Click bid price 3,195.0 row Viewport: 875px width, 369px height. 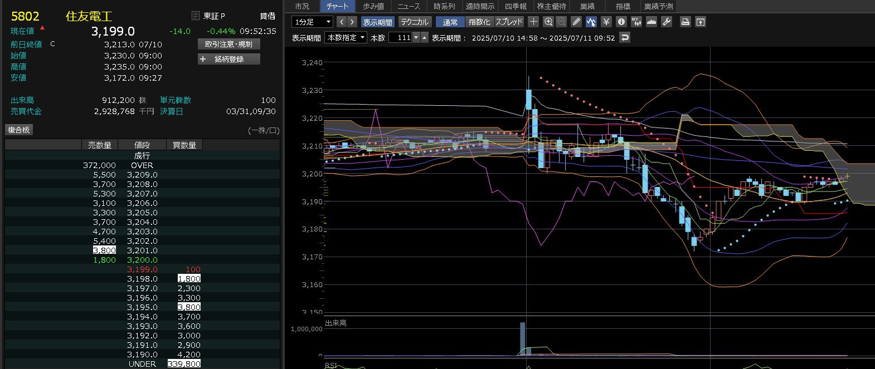coord(142,307)
